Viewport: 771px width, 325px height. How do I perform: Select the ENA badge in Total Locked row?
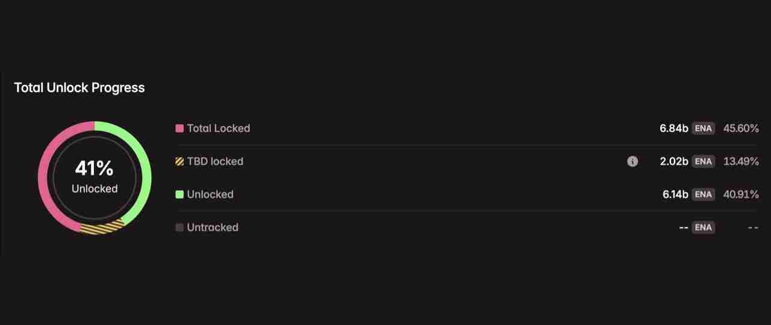[704, 128]
